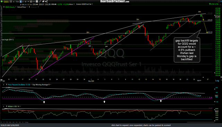Select the 1D range button

click(23, 122)
